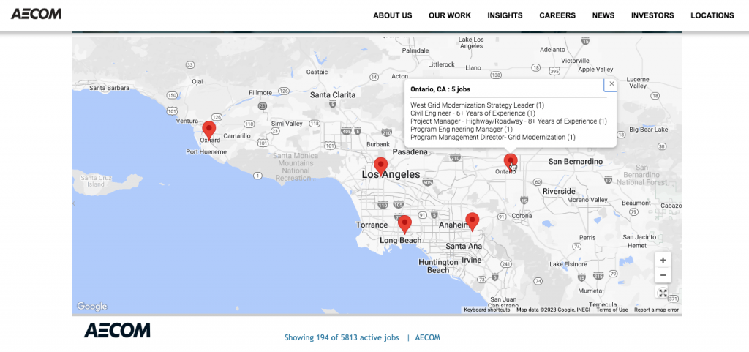
Task: Click the Big Bear Lake map label
Action: click(649, 130)
